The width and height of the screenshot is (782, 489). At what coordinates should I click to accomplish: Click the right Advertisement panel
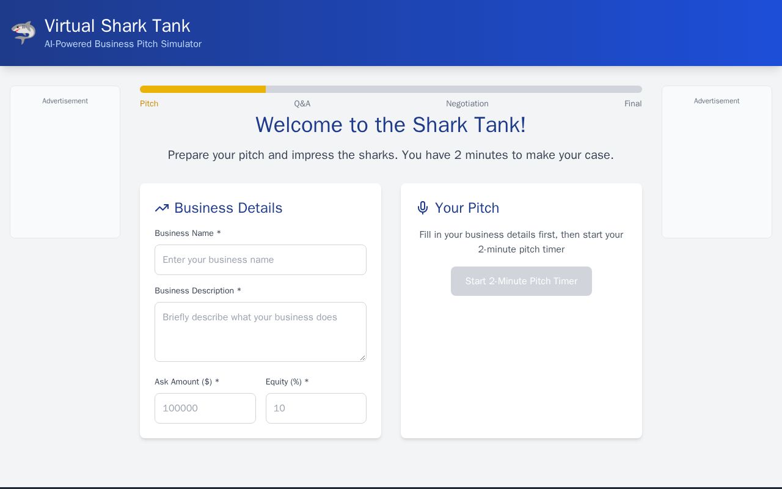[717, 162]
